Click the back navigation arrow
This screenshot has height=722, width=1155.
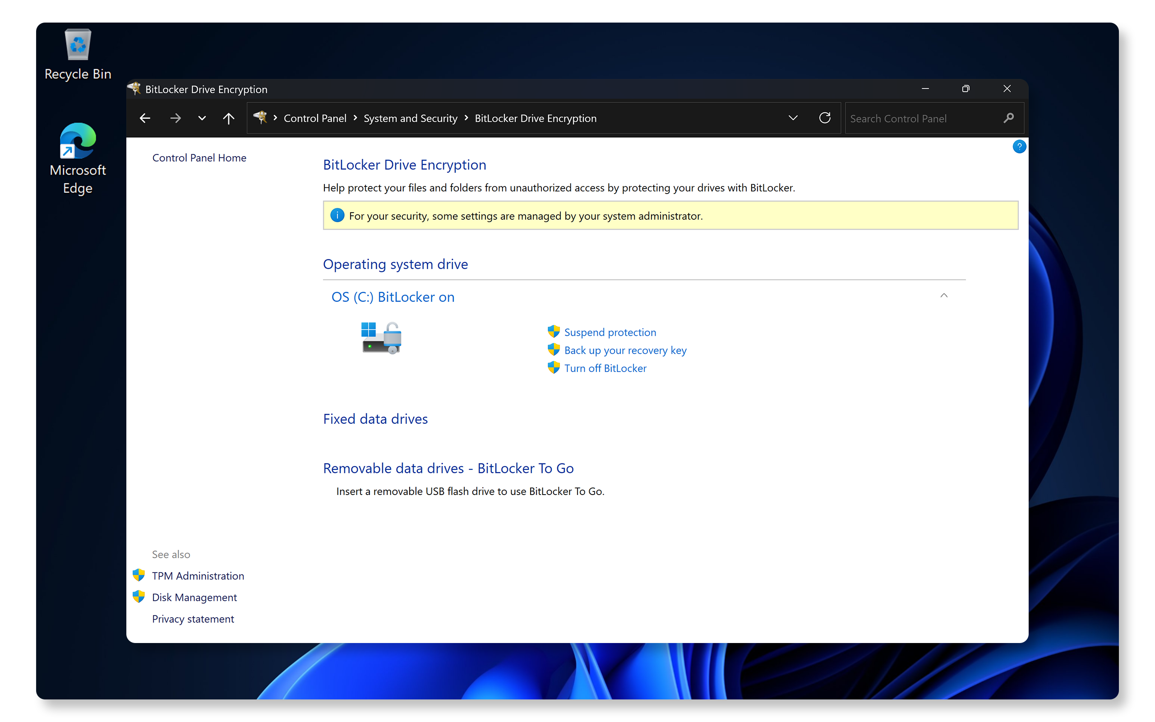[145, 118]
